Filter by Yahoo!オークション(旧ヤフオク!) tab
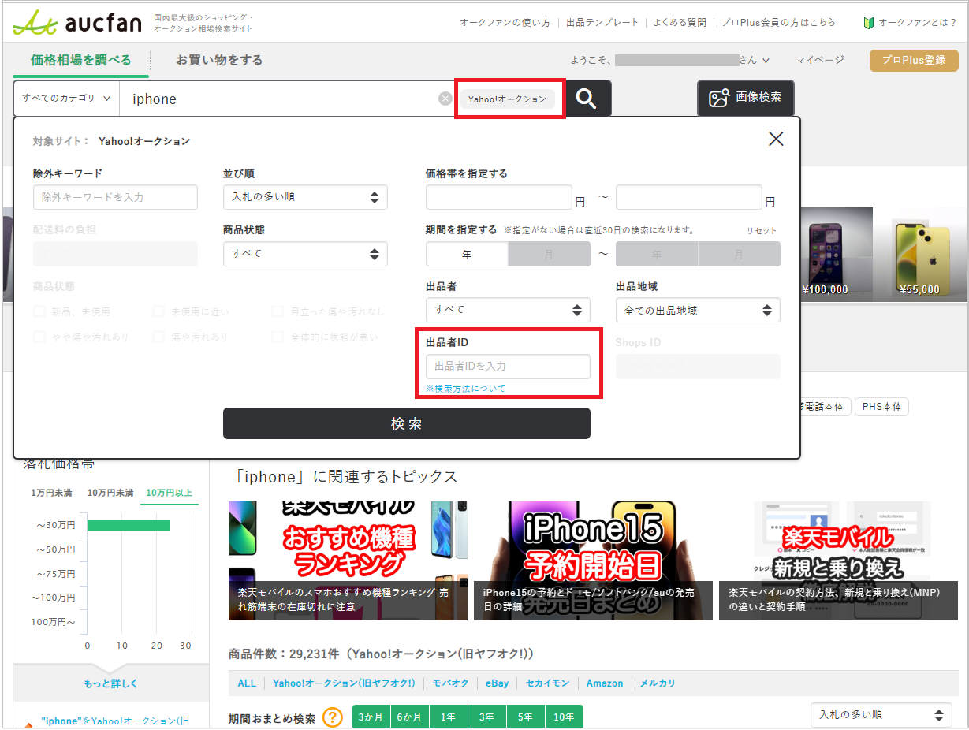Image resolution: width=969 pixels, height=730 pixels. pos(344,683)
